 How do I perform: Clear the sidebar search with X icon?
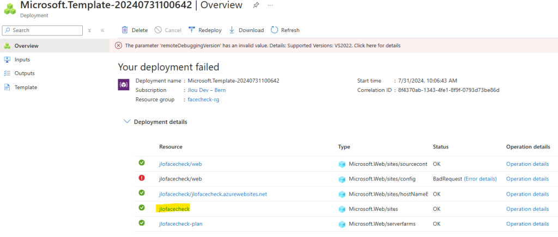click(90, 30)
